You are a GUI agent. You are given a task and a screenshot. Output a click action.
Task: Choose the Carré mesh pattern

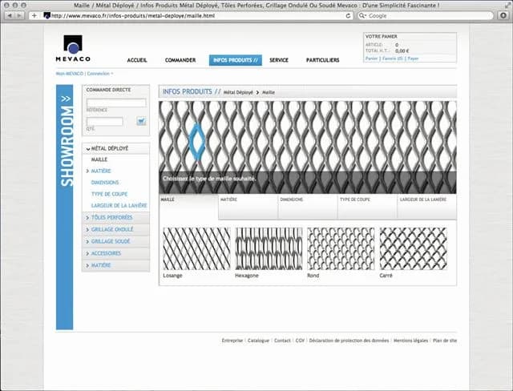point(414,249)
